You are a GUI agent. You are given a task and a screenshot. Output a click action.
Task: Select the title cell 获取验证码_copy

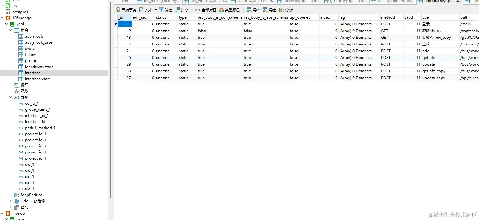click(440, 38)
